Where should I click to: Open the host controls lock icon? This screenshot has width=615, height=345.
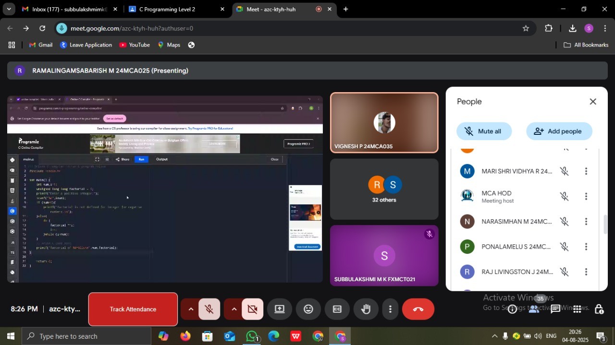599,309
